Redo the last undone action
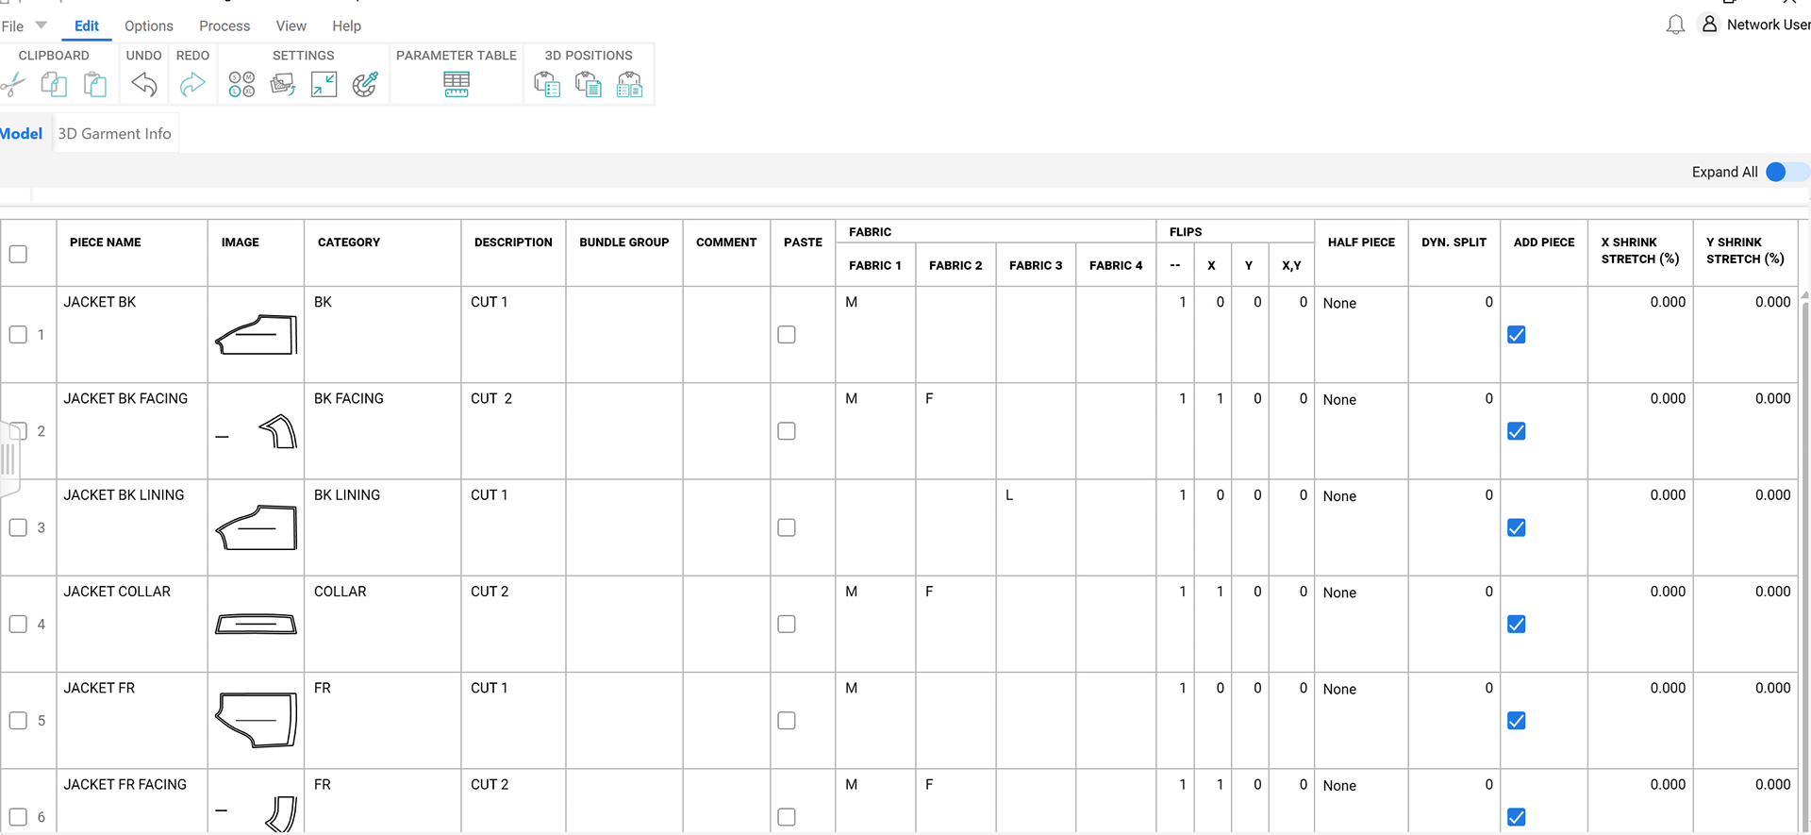 [192, 85]
